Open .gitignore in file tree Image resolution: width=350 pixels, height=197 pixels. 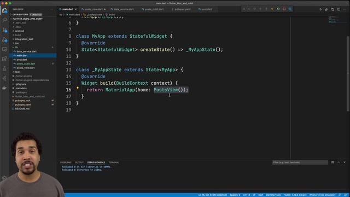point(21,84)
